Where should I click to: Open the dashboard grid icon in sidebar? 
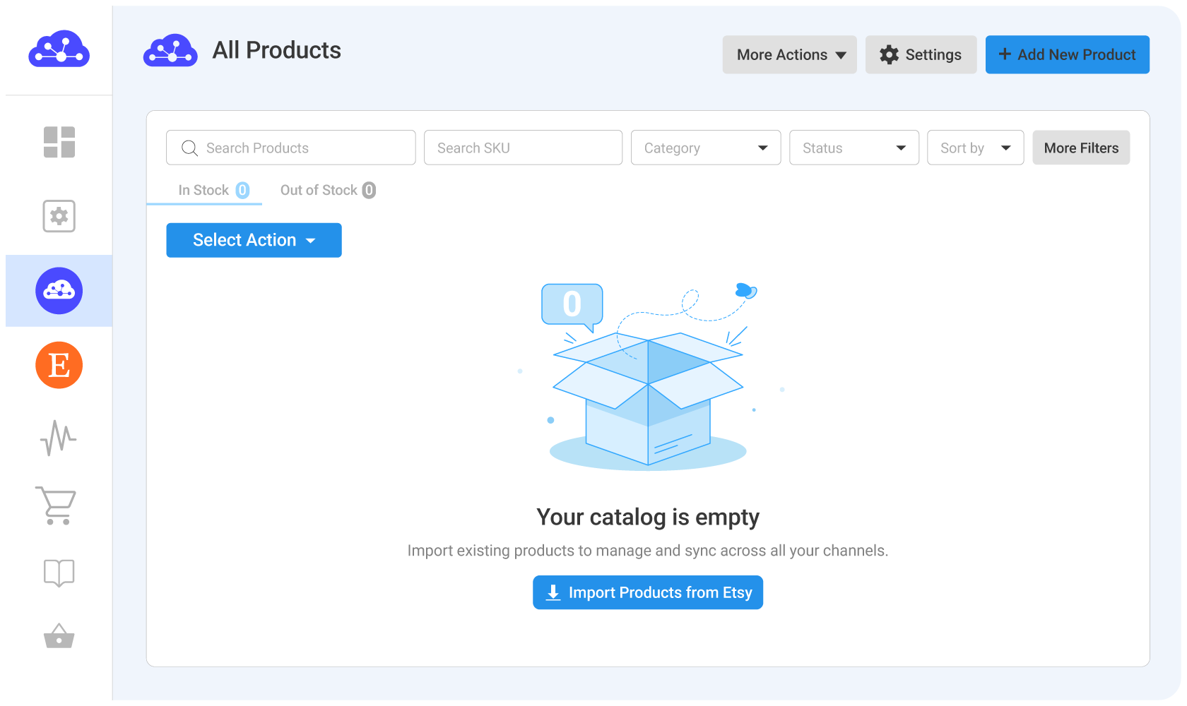pyautogui.click(x=59, y=142)
